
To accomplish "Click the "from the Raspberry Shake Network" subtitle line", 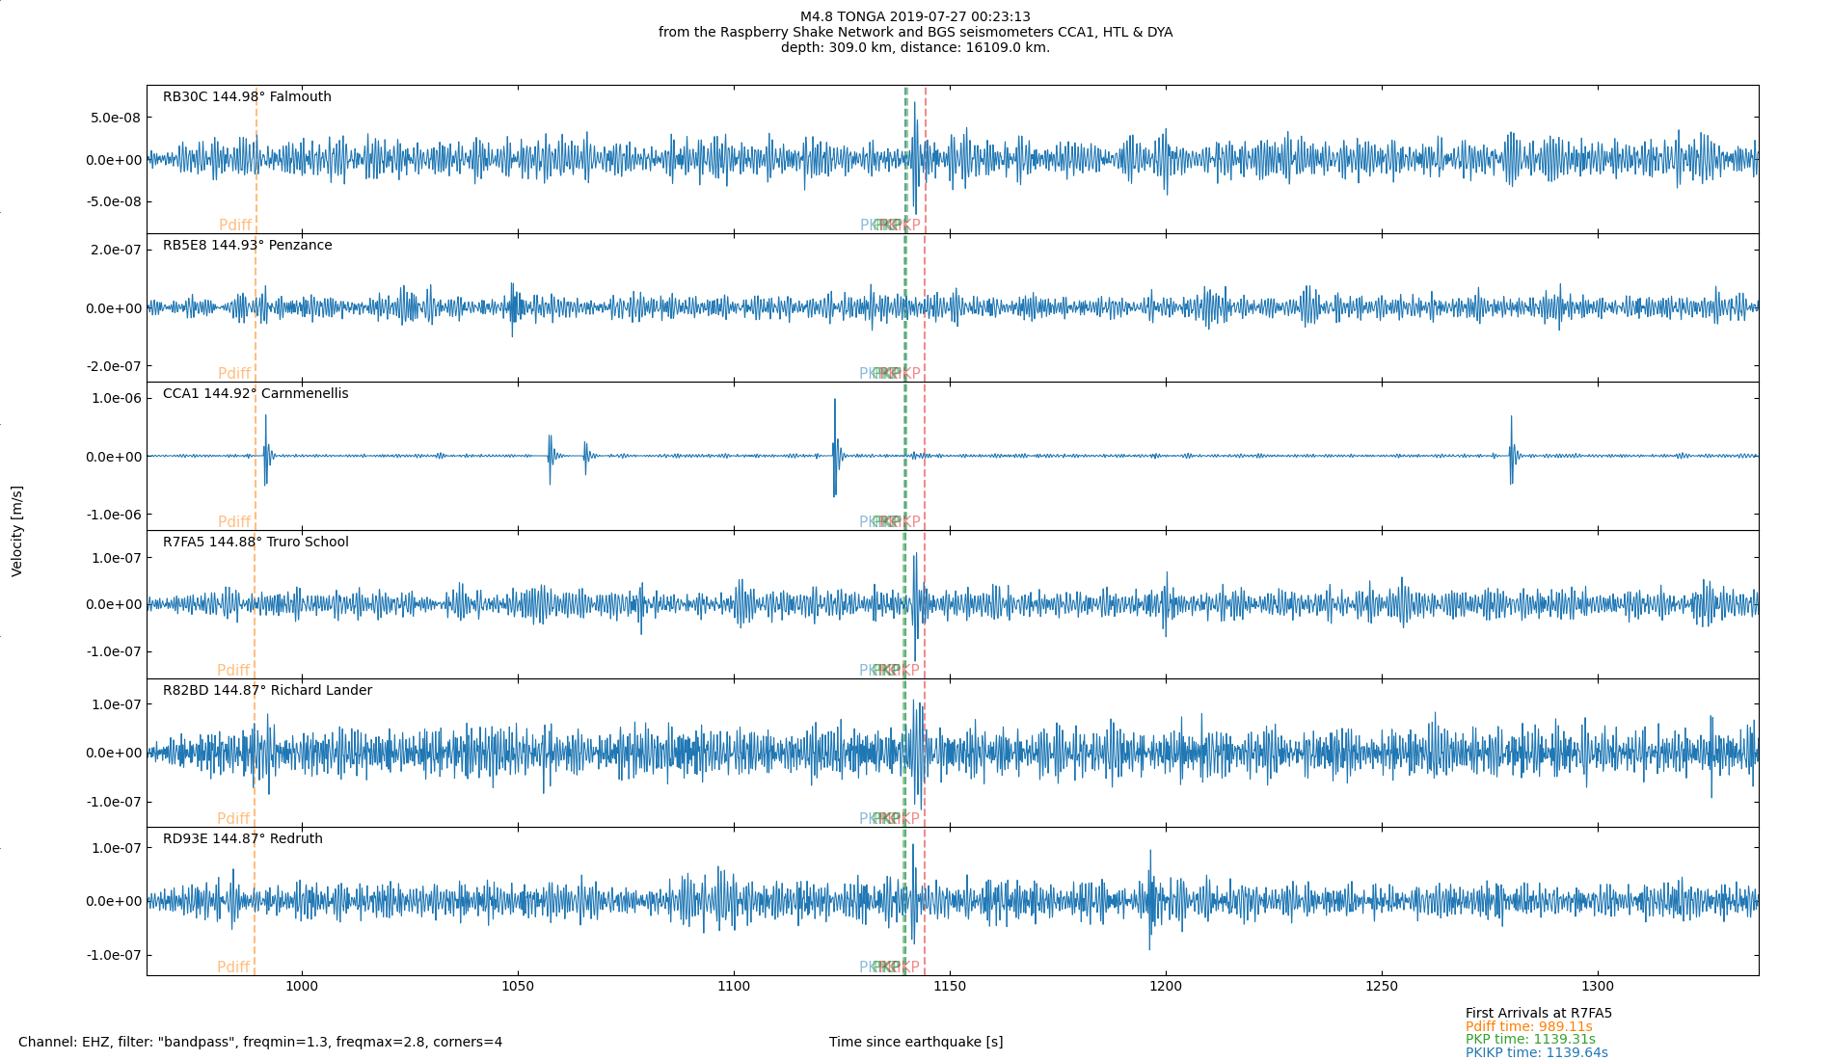I will click(x=915, y=32).
